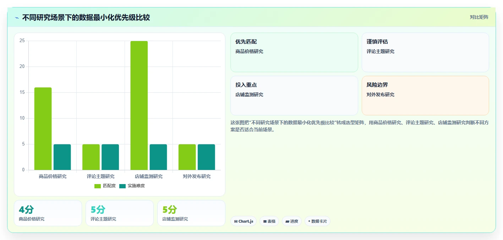Click the 表格 tag chip
The image size is (503, 240).
point(269,221)
